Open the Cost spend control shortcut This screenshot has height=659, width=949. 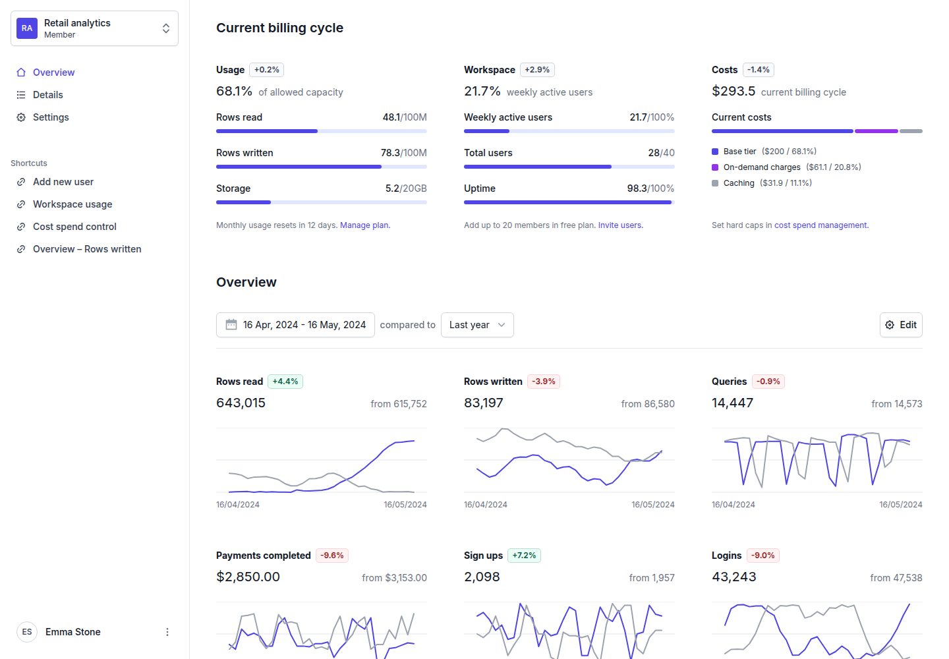[94, 227]
